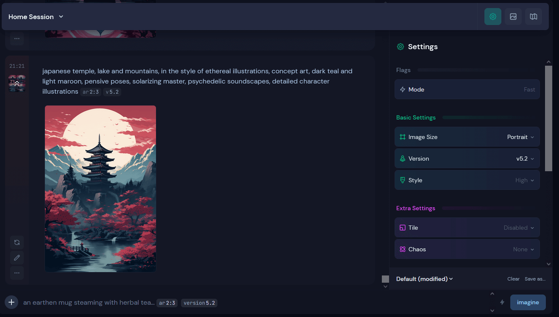This screenshot has width=559, height=317.
Task: Click the Image Size crop icon
Action: pyautogui.click(x=402, y=137)
